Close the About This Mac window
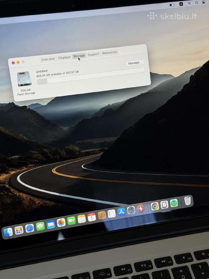 point(13,63)
